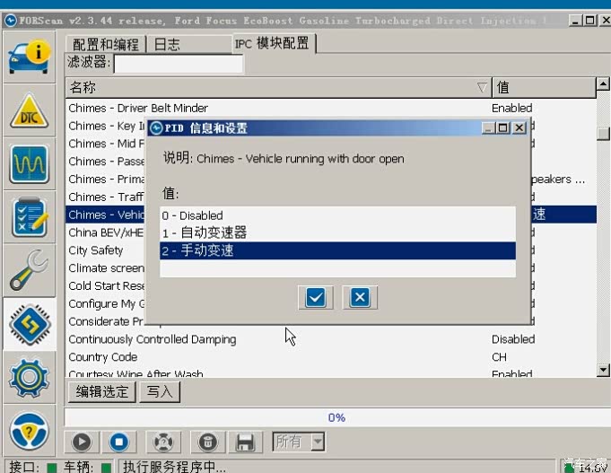Switch to the 配置和编程 tab

click(x=105, y=43)
